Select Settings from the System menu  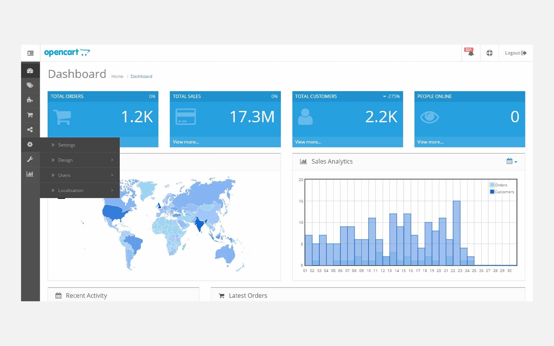pos(67,145)
